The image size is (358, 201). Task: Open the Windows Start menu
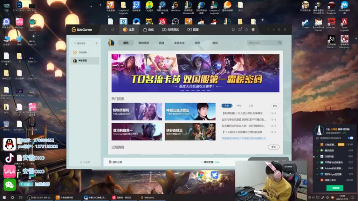pyautogui.click(x=4, y=197)
